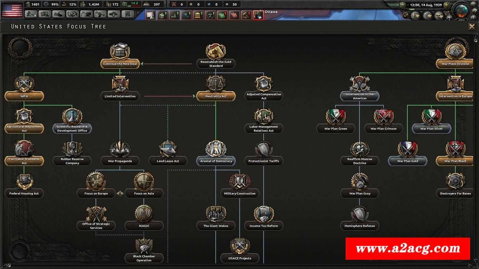This screenshot has height=269, width=479.
Task: Select the War Plan Gold focus
Action: click(407, 161)
